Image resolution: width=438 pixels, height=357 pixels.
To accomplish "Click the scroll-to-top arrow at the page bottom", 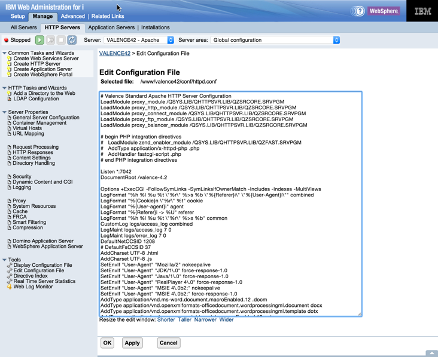I will pos(431,353).
